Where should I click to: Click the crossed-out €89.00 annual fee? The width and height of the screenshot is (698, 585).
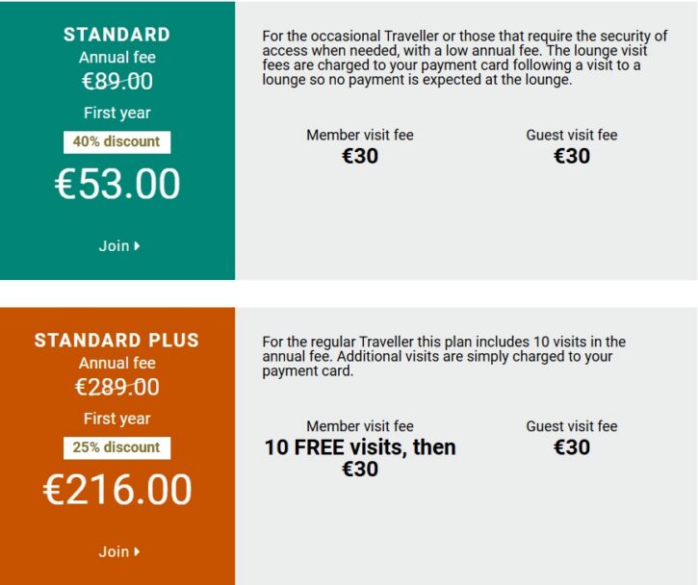[116, 82]
